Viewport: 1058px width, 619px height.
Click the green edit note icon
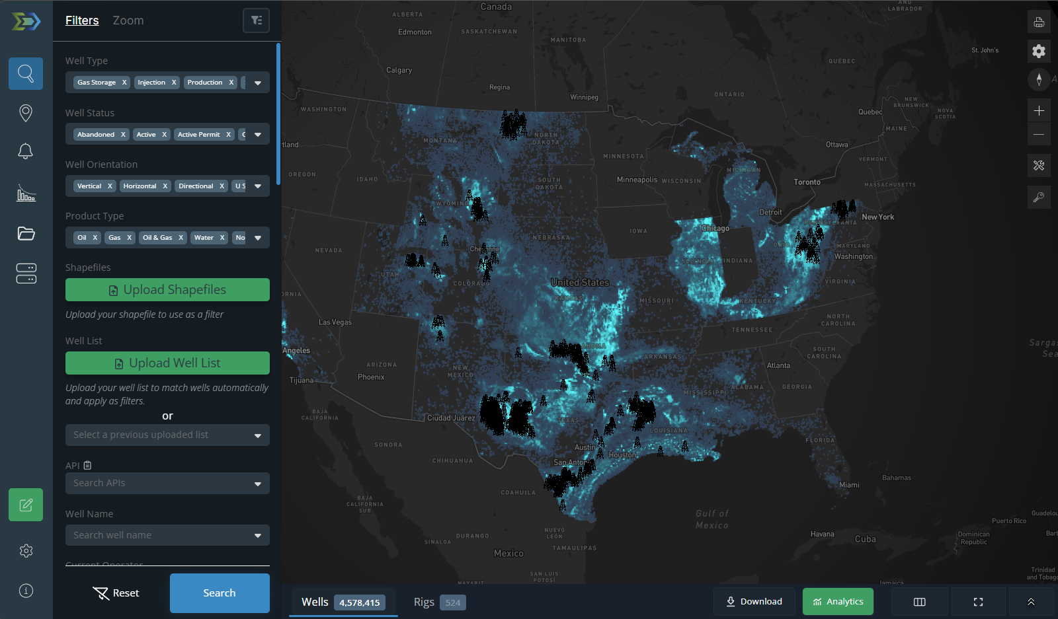tap(26, 505)
